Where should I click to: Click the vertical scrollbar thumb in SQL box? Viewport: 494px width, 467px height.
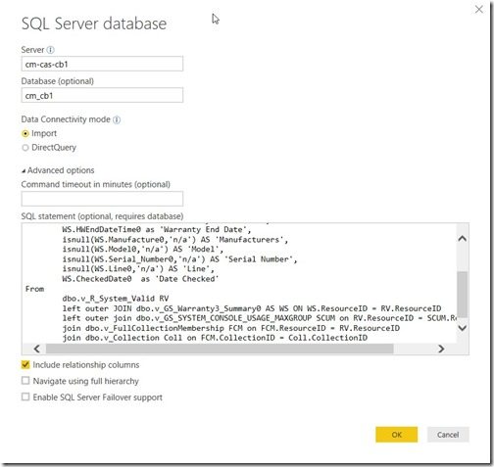pyautogui.click(x=463, y=295)
